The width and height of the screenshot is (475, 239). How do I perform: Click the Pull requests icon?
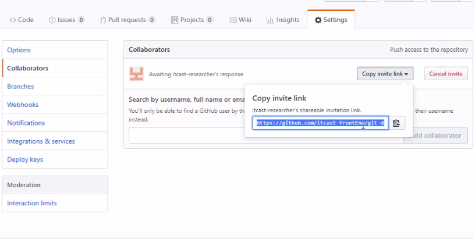103,20
